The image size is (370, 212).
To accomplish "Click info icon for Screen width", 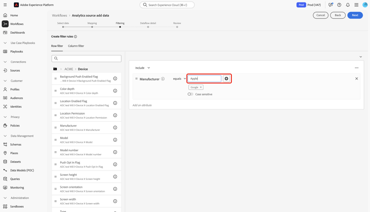I will (115, 201).
